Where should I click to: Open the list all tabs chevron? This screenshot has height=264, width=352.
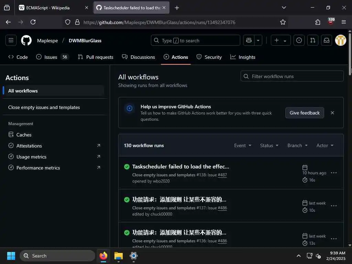284,8
